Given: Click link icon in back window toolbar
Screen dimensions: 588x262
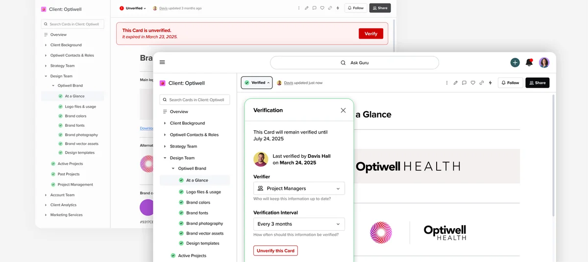Looking at the screenshot, I should 330,8.
